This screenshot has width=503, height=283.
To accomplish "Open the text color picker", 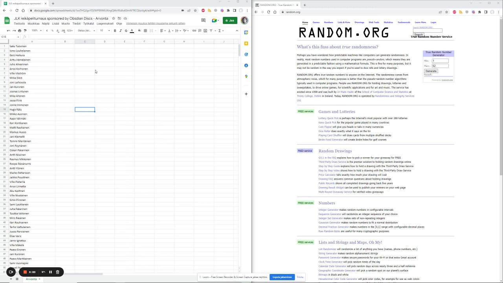I will pyautogui.click(x=132, y=31).
